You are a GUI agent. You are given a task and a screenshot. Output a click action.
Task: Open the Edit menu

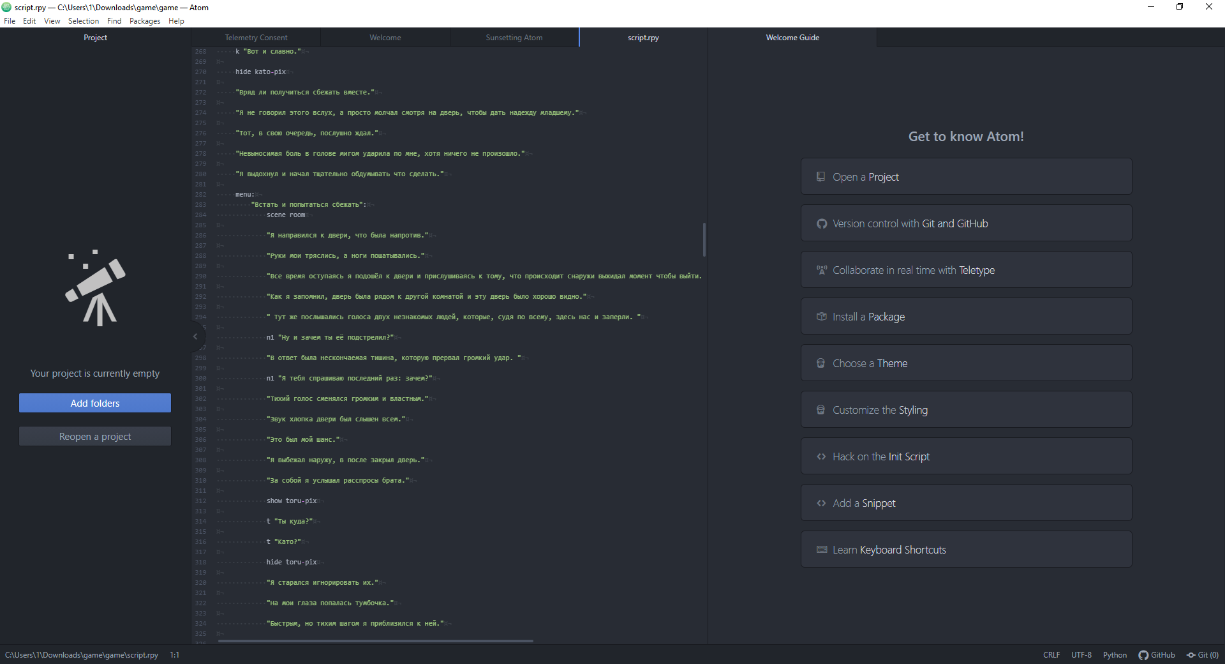(x=29, y=21)
